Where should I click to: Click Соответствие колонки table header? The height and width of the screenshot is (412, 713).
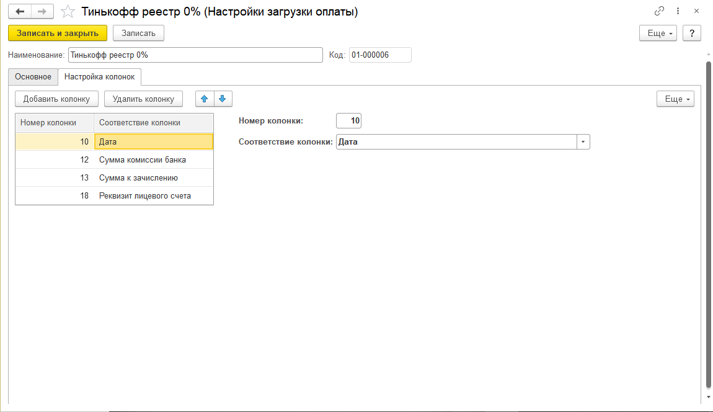154,123
